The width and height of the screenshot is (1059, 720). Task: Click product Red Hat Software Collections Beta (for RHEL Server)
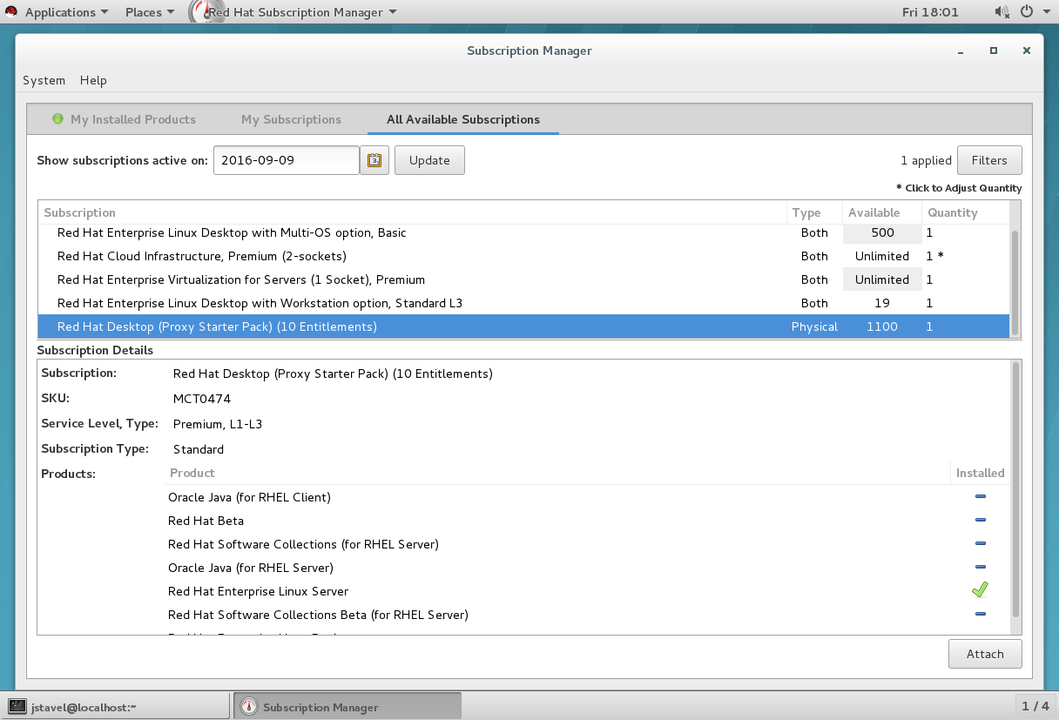pos(318,615)
